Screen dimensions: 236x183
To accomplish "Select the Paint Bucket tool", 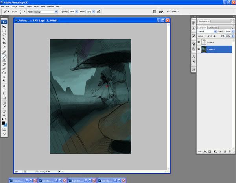I will point(4,73).
